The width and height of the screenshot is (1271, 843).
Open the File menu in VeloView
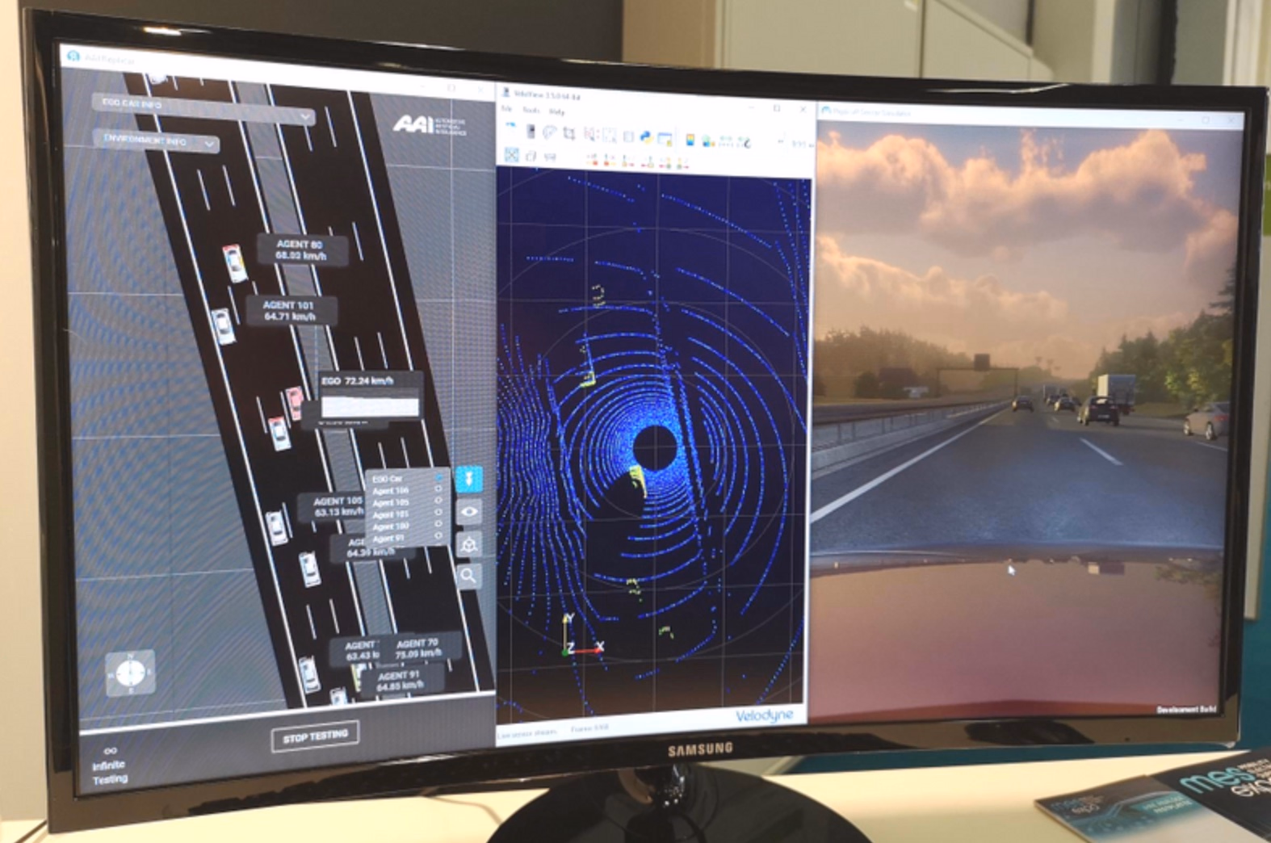507,109
